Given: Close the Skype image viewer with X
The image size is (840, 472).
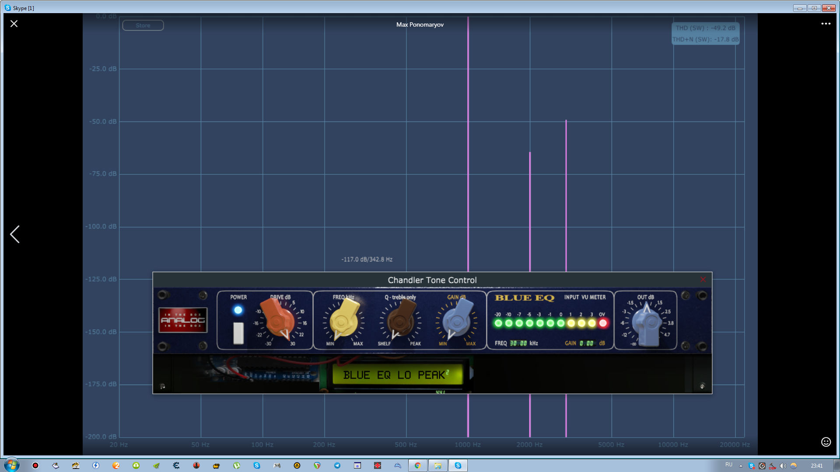Looking at the screenshot, I should pyautogui.click(x=14, y=24).
